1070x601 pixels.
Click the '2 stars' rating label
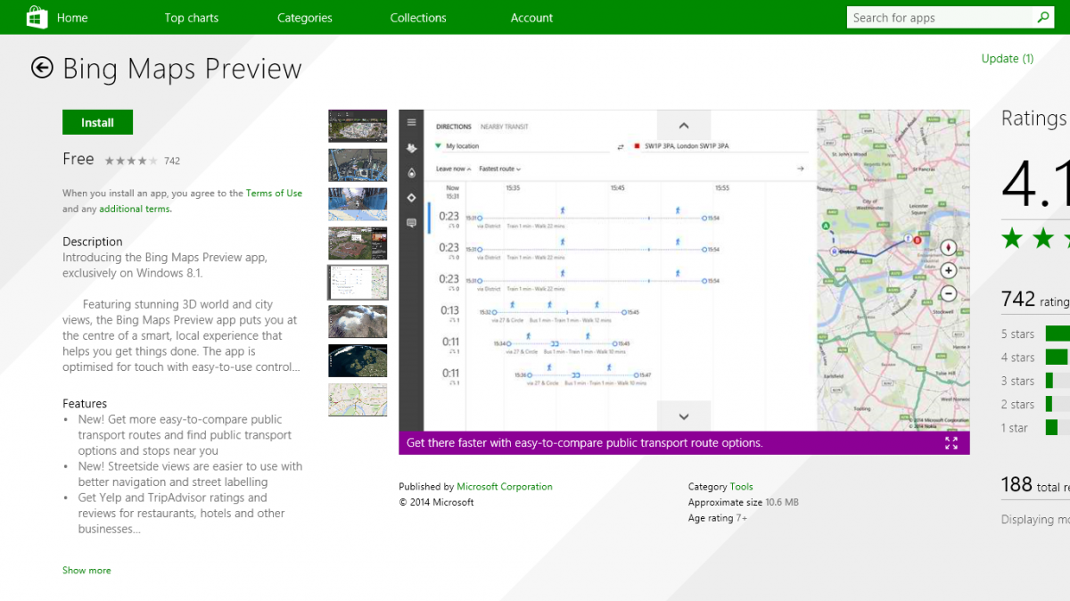pos(1017,404)
